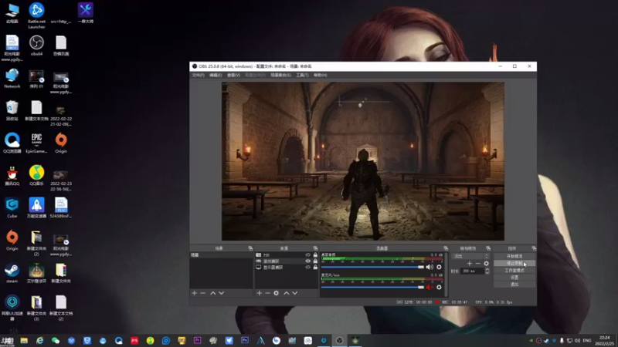Toggle visibility eye of display capture source
The height and width of the screenshot is (347, 618).
(x=307, y=268)
